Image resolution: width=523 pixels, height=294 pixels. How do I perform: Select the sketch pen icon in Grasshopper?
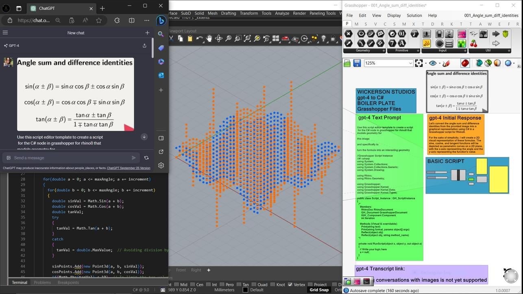[x=446, y=63]
